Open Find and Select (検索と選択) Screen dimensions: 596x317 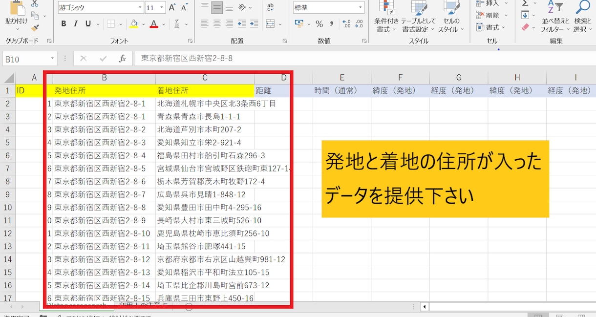coord(582,17)
